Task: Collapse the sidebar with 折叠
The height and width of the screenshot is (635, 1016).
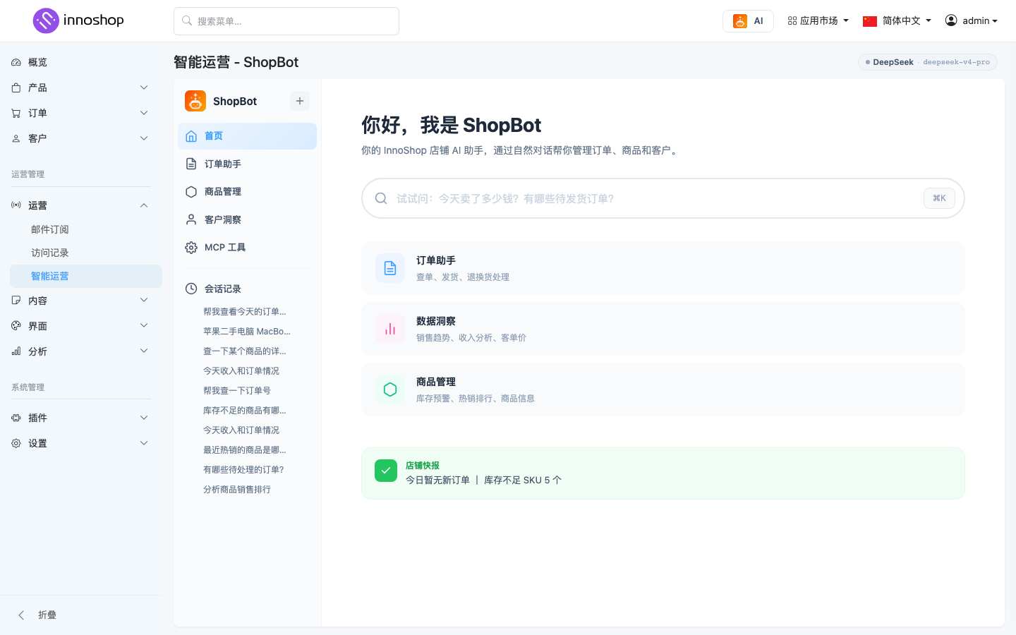Action: [x=38, y=615]
